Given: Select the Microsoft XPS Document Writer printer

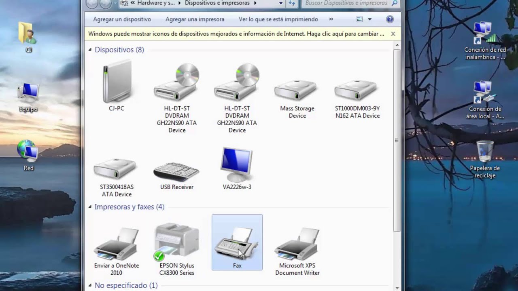Looking at the screenshot, I should (x=297, y=244).
